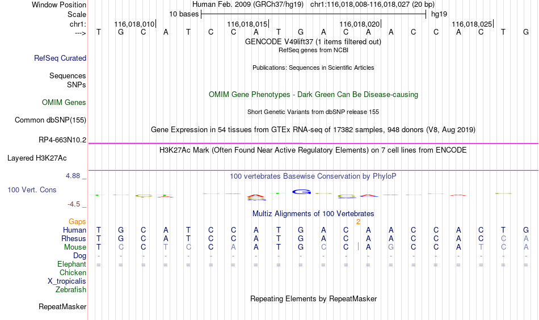The height and width of the screenshot is (320, 539).
Task: Select the Rhesus species row label
Action: pyautogui.click(x=74, y=238)
